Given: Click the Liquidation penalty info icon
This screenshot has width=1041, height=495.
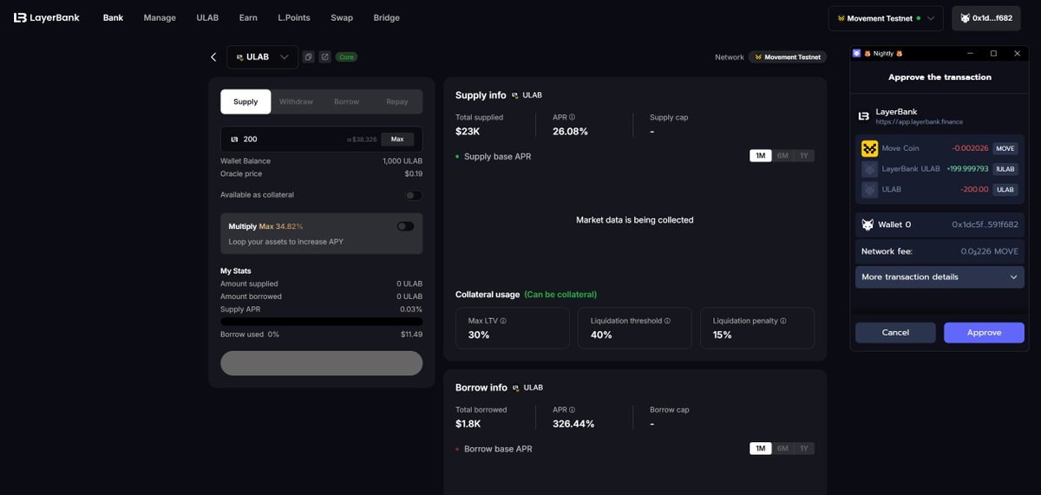Looking at the screenshot, I should [782, 321].
